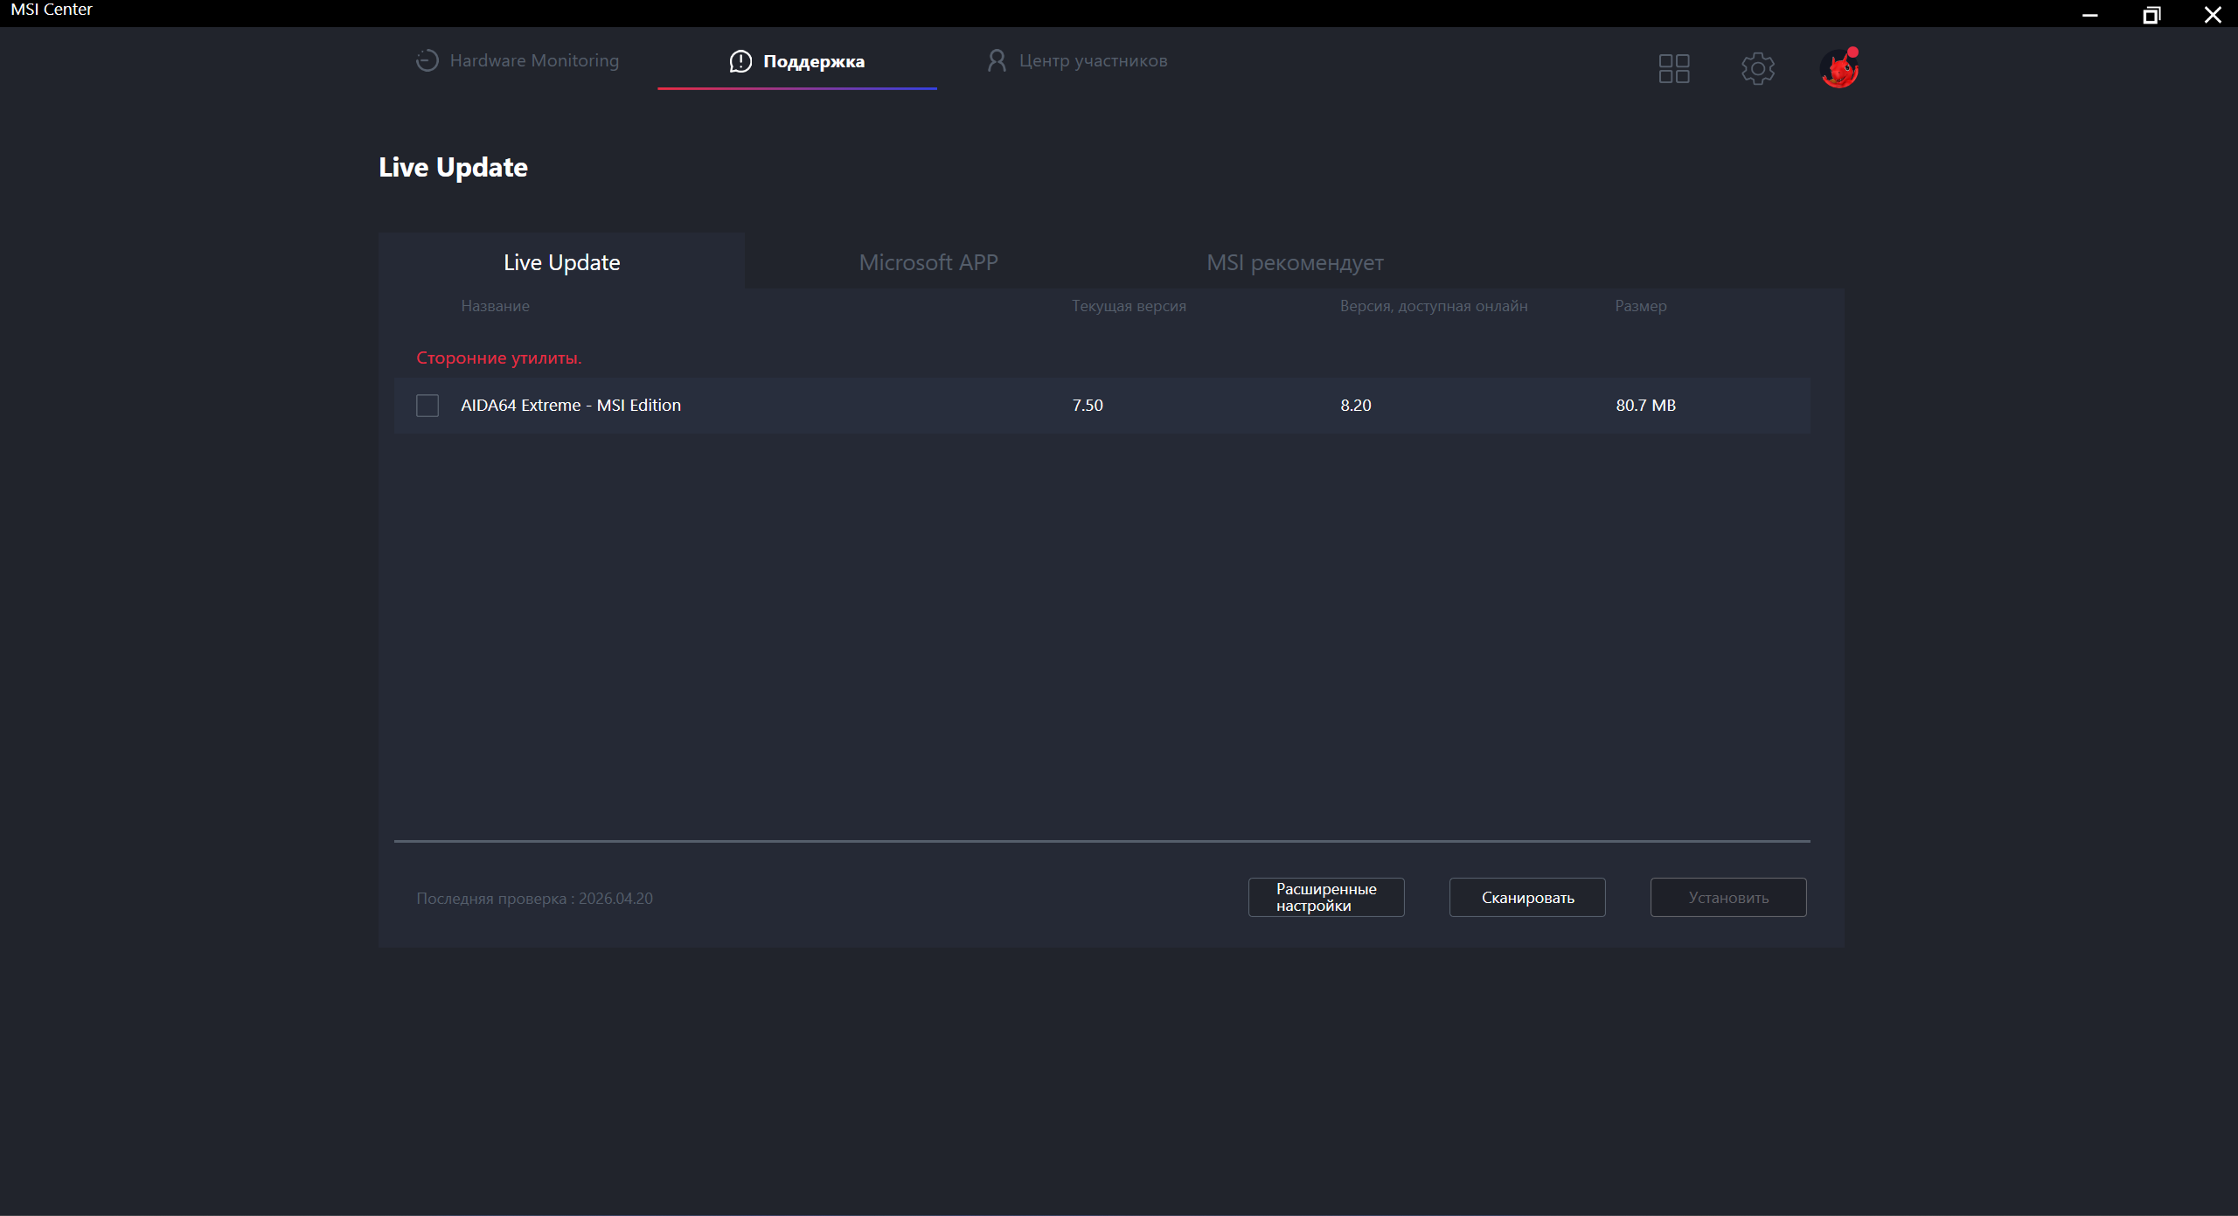Image resolution: width=2238 pixels, height=1216 pixels.
Task: Click the Текущая версия column header
Action: click(x=1129, y=306)
